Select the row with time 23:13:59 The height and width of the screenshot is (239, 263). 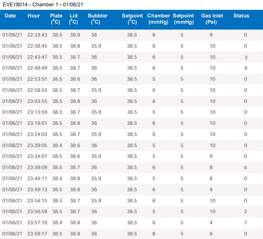click(131, 112)
